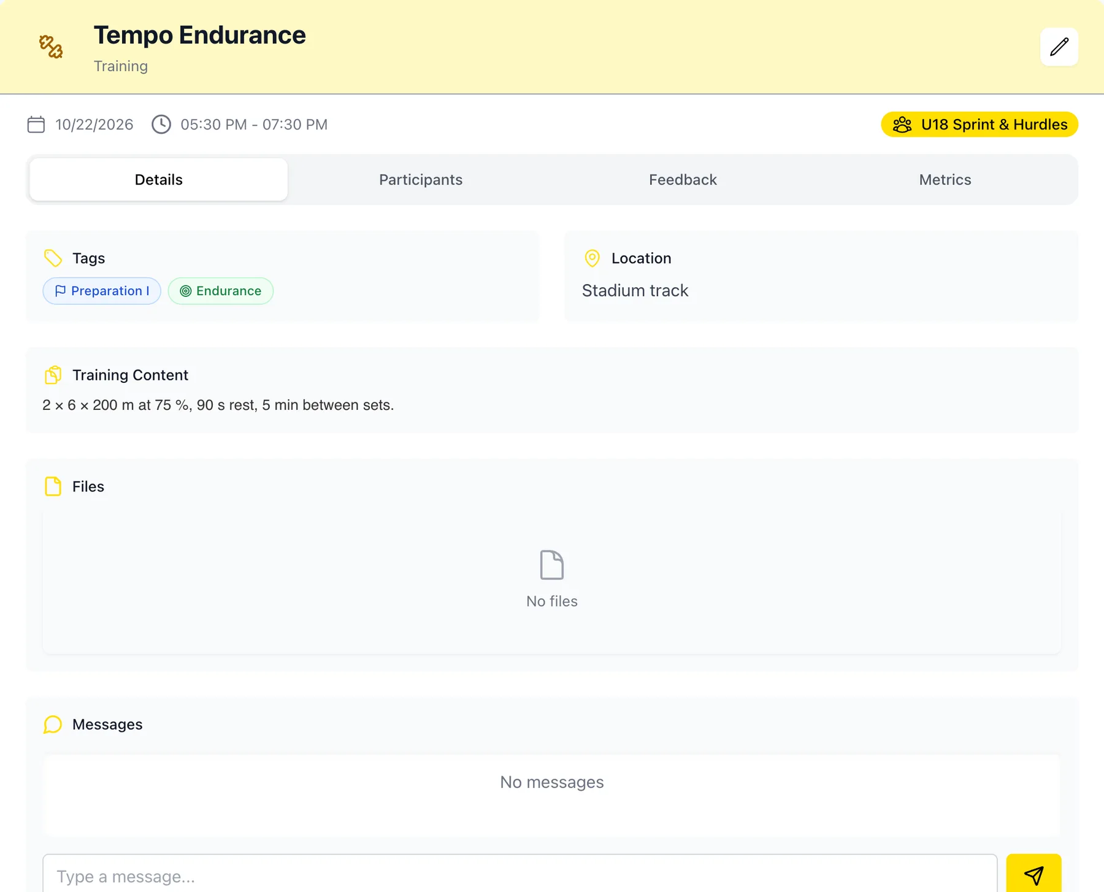
Task: Click the tag icon next to Tags
Action: pyautogui.click(x=53, y=258)
